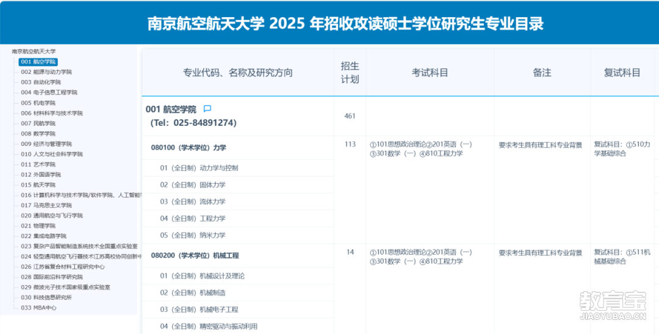659x334 pixels.
Task: Go to 006 材料科学与技术学院
Action: pyautogui.click(x=52, y=113)
